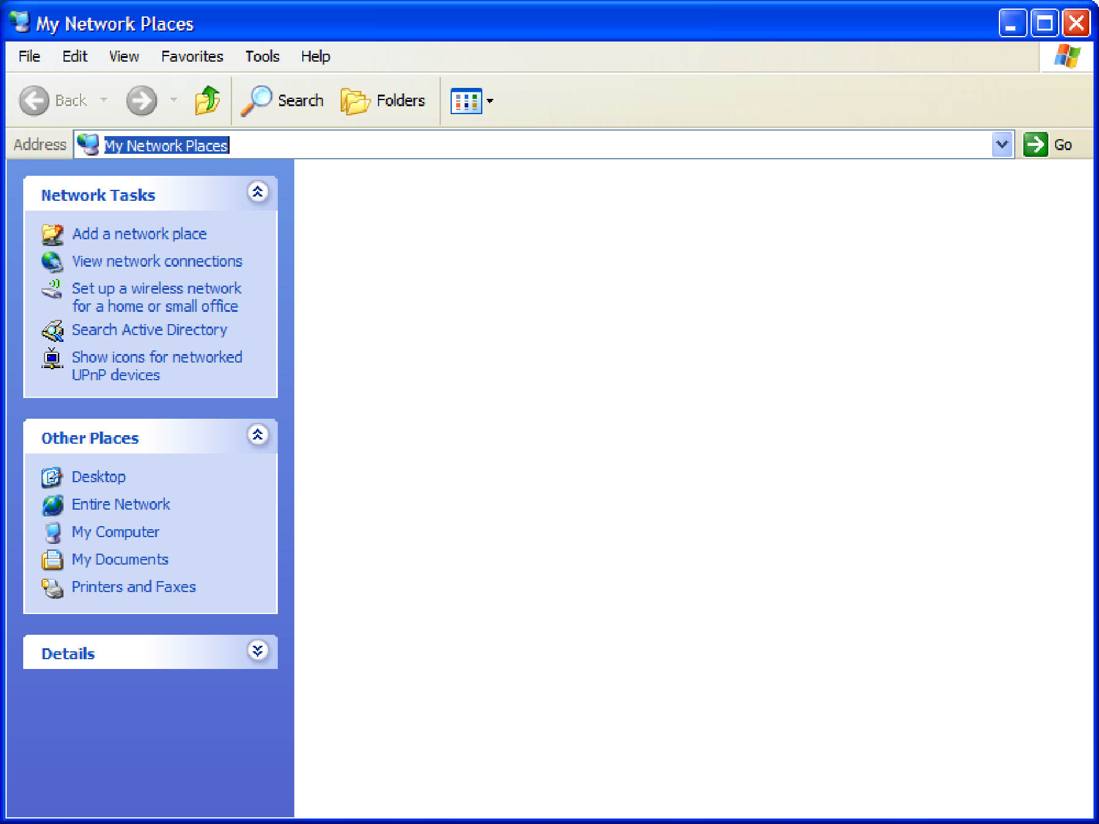Screen dimensions: 1099x824
Task: Click the wireless network setup icon
Action: coord(53,289)
